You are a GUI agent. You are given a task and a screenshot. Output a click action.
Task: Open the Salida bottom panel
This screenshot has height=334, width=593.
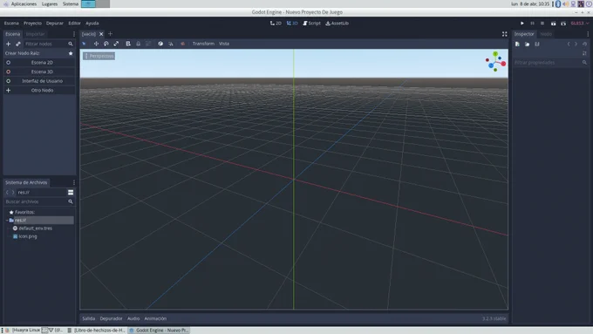88,318
